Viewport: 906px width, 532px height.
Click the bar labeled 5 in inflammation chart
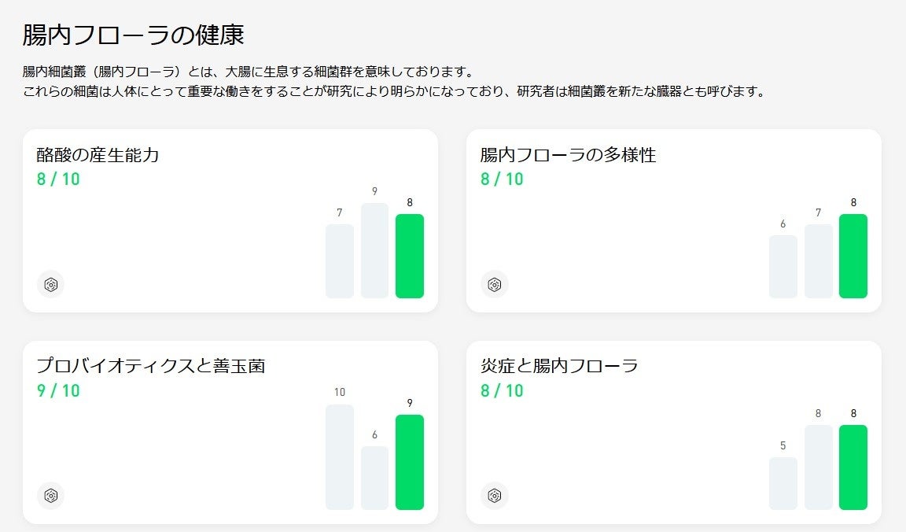click(783, 484)
